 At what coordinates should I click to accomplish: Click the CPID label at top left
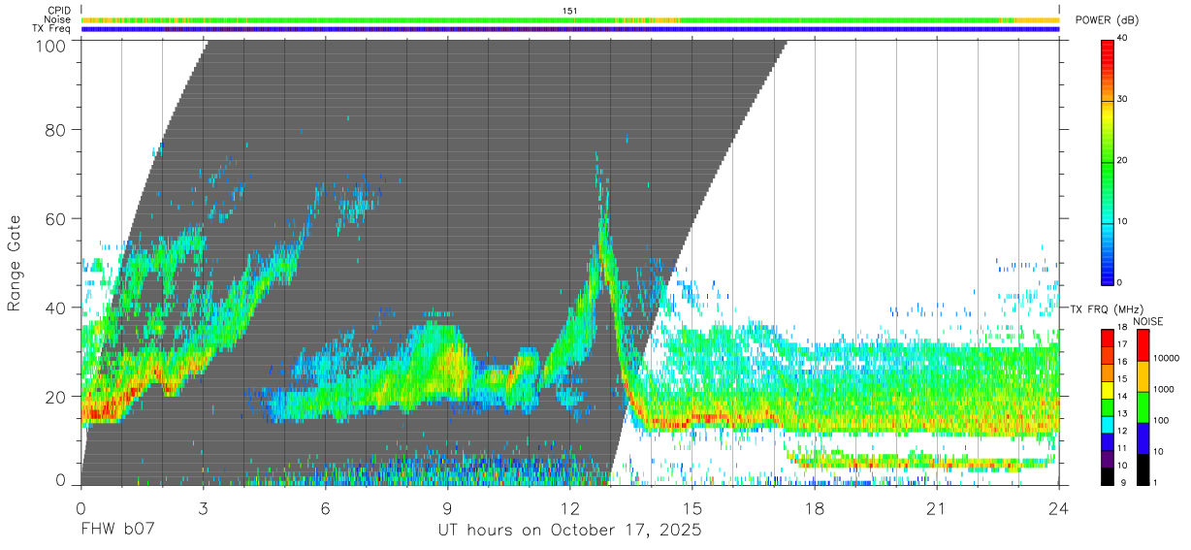59,11
